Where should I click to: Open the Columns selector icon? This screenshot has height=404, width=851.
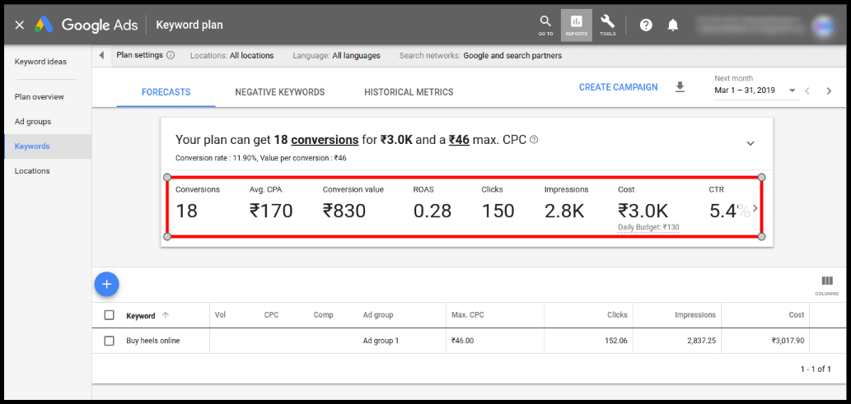827,285
